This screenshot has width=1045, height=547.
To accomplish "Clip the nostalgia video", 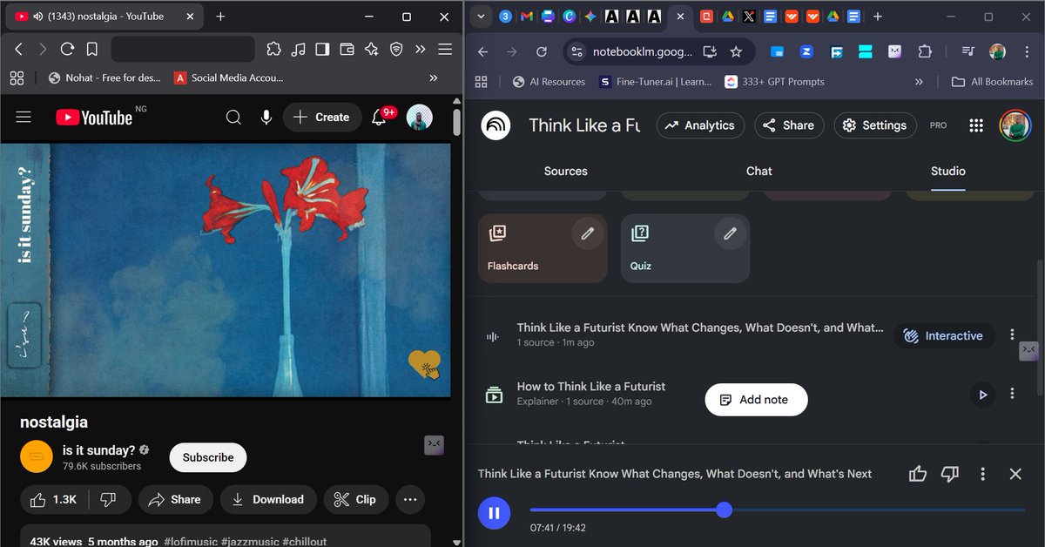I will (x=355, y=499).
